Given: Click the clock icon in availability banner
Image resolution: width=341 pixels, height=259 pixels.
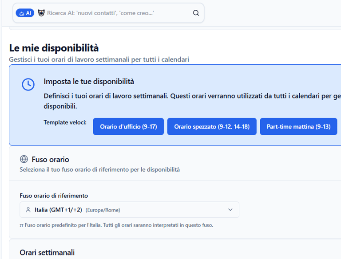Looking at the screenshot, I should click(x=28, y=84).
